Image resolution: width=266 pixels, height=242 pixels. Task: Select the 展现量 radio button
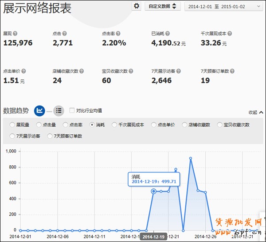(12, 125)
